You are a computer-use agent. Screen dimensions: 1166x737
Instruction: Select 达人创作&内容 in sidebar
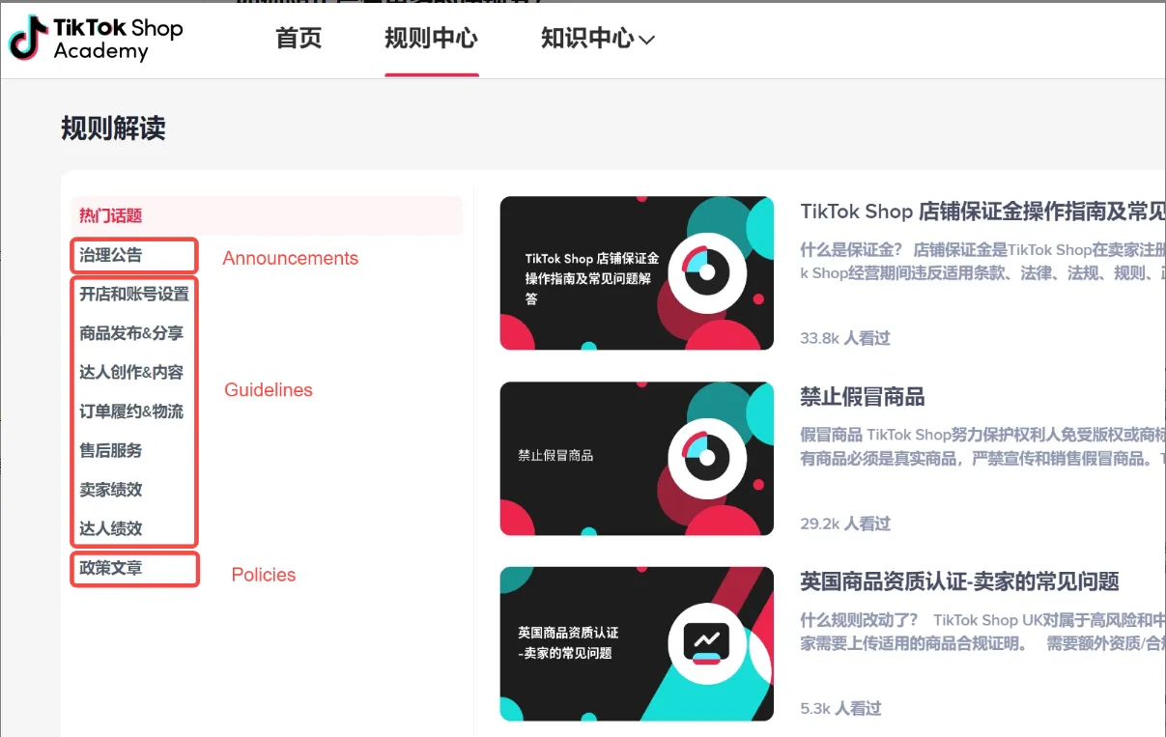[x=131, y=372]
